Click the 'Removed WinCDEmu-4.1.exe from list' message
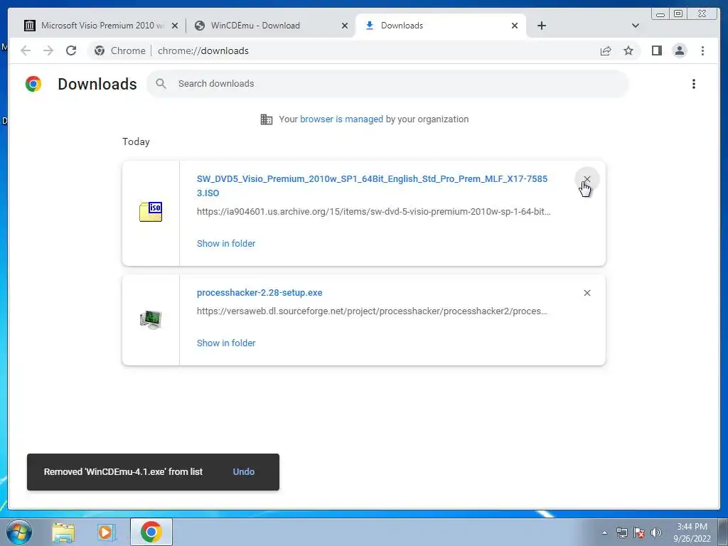Viewport: 728px width, 546px height. point(123,472)
